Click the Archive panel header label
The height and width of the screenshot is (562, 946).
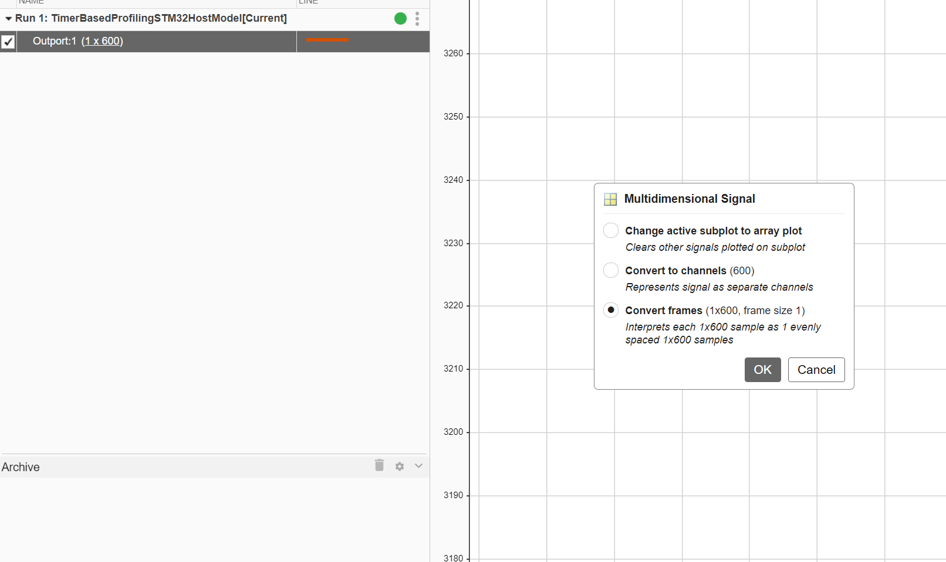click(21, 467)
